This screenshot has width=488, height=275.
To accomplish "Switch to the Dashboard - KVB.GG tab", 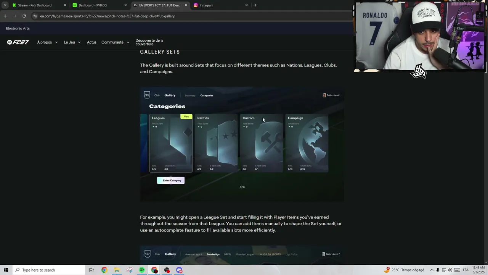I will coord(99,5).
